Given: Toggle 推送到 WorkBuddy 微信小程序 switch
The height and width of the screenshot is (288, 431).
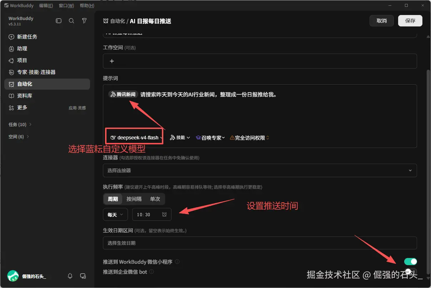Looking at the screenshot, I should pyautogui.click(x=411, y=262).
